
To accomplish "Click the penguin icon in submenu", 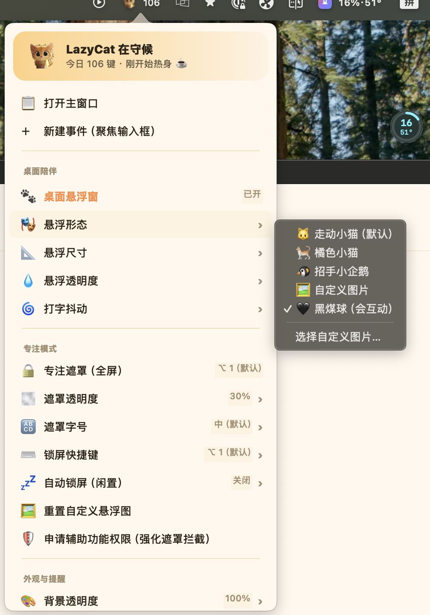I will [x=303, y=271].
